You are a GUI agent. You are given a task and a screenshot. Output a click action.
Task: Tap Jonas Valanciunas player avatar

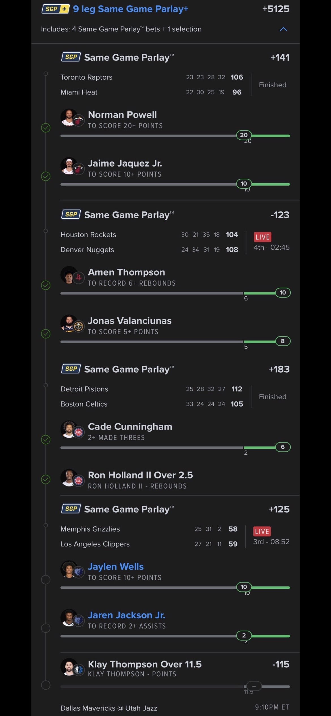tap(69, 323)
